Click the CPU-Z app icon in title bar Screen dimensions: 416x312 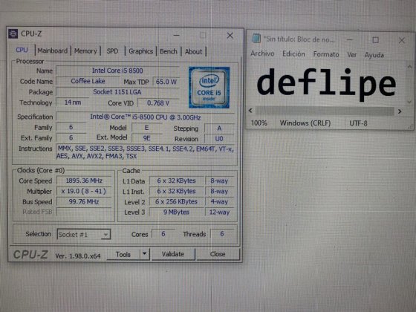[13, 33]
